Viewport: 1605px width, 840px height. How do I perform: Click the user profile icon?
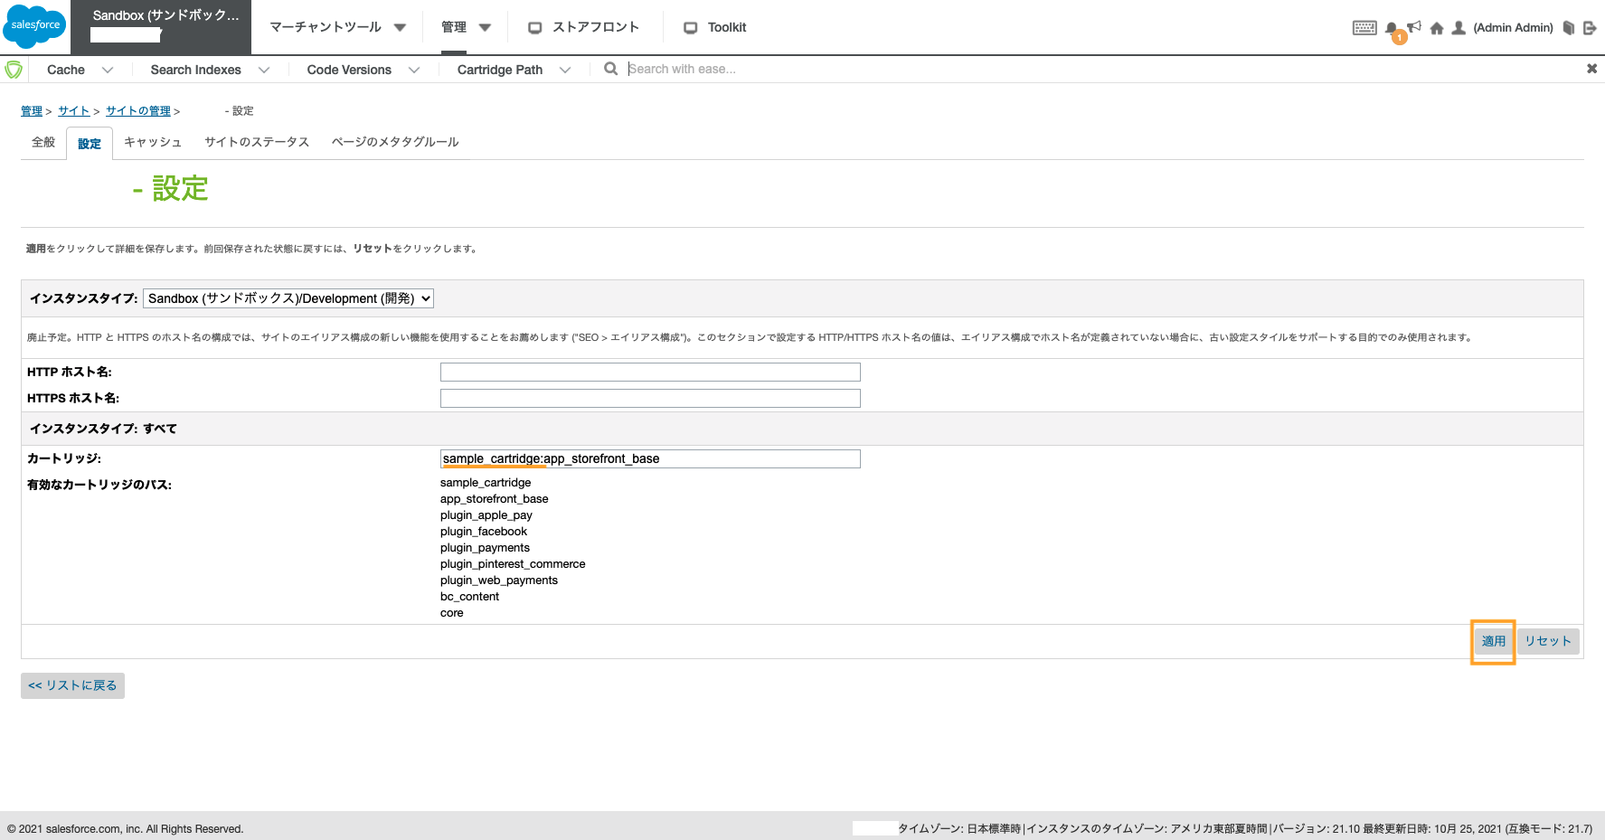click(x=1458, y=27)
